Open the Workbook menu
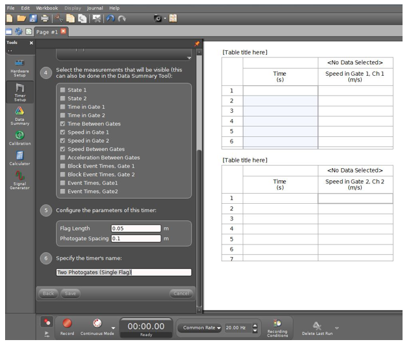This screenshot has width=407, height=342. [x=46, y=8]
